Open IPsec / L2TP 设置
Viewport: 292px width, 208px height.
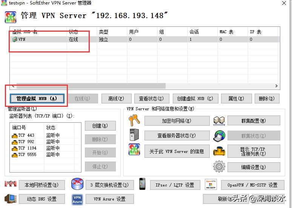point(175,185)
